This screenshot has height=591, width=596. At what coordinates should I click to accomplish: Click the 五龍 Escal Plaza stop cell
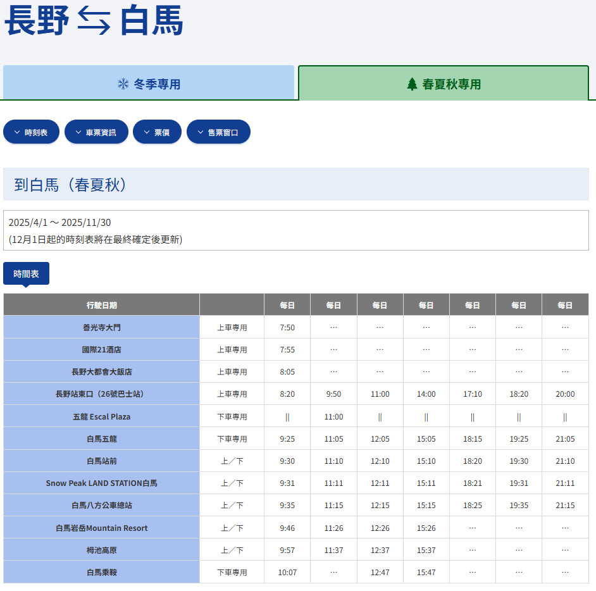(x=101, y=416)
